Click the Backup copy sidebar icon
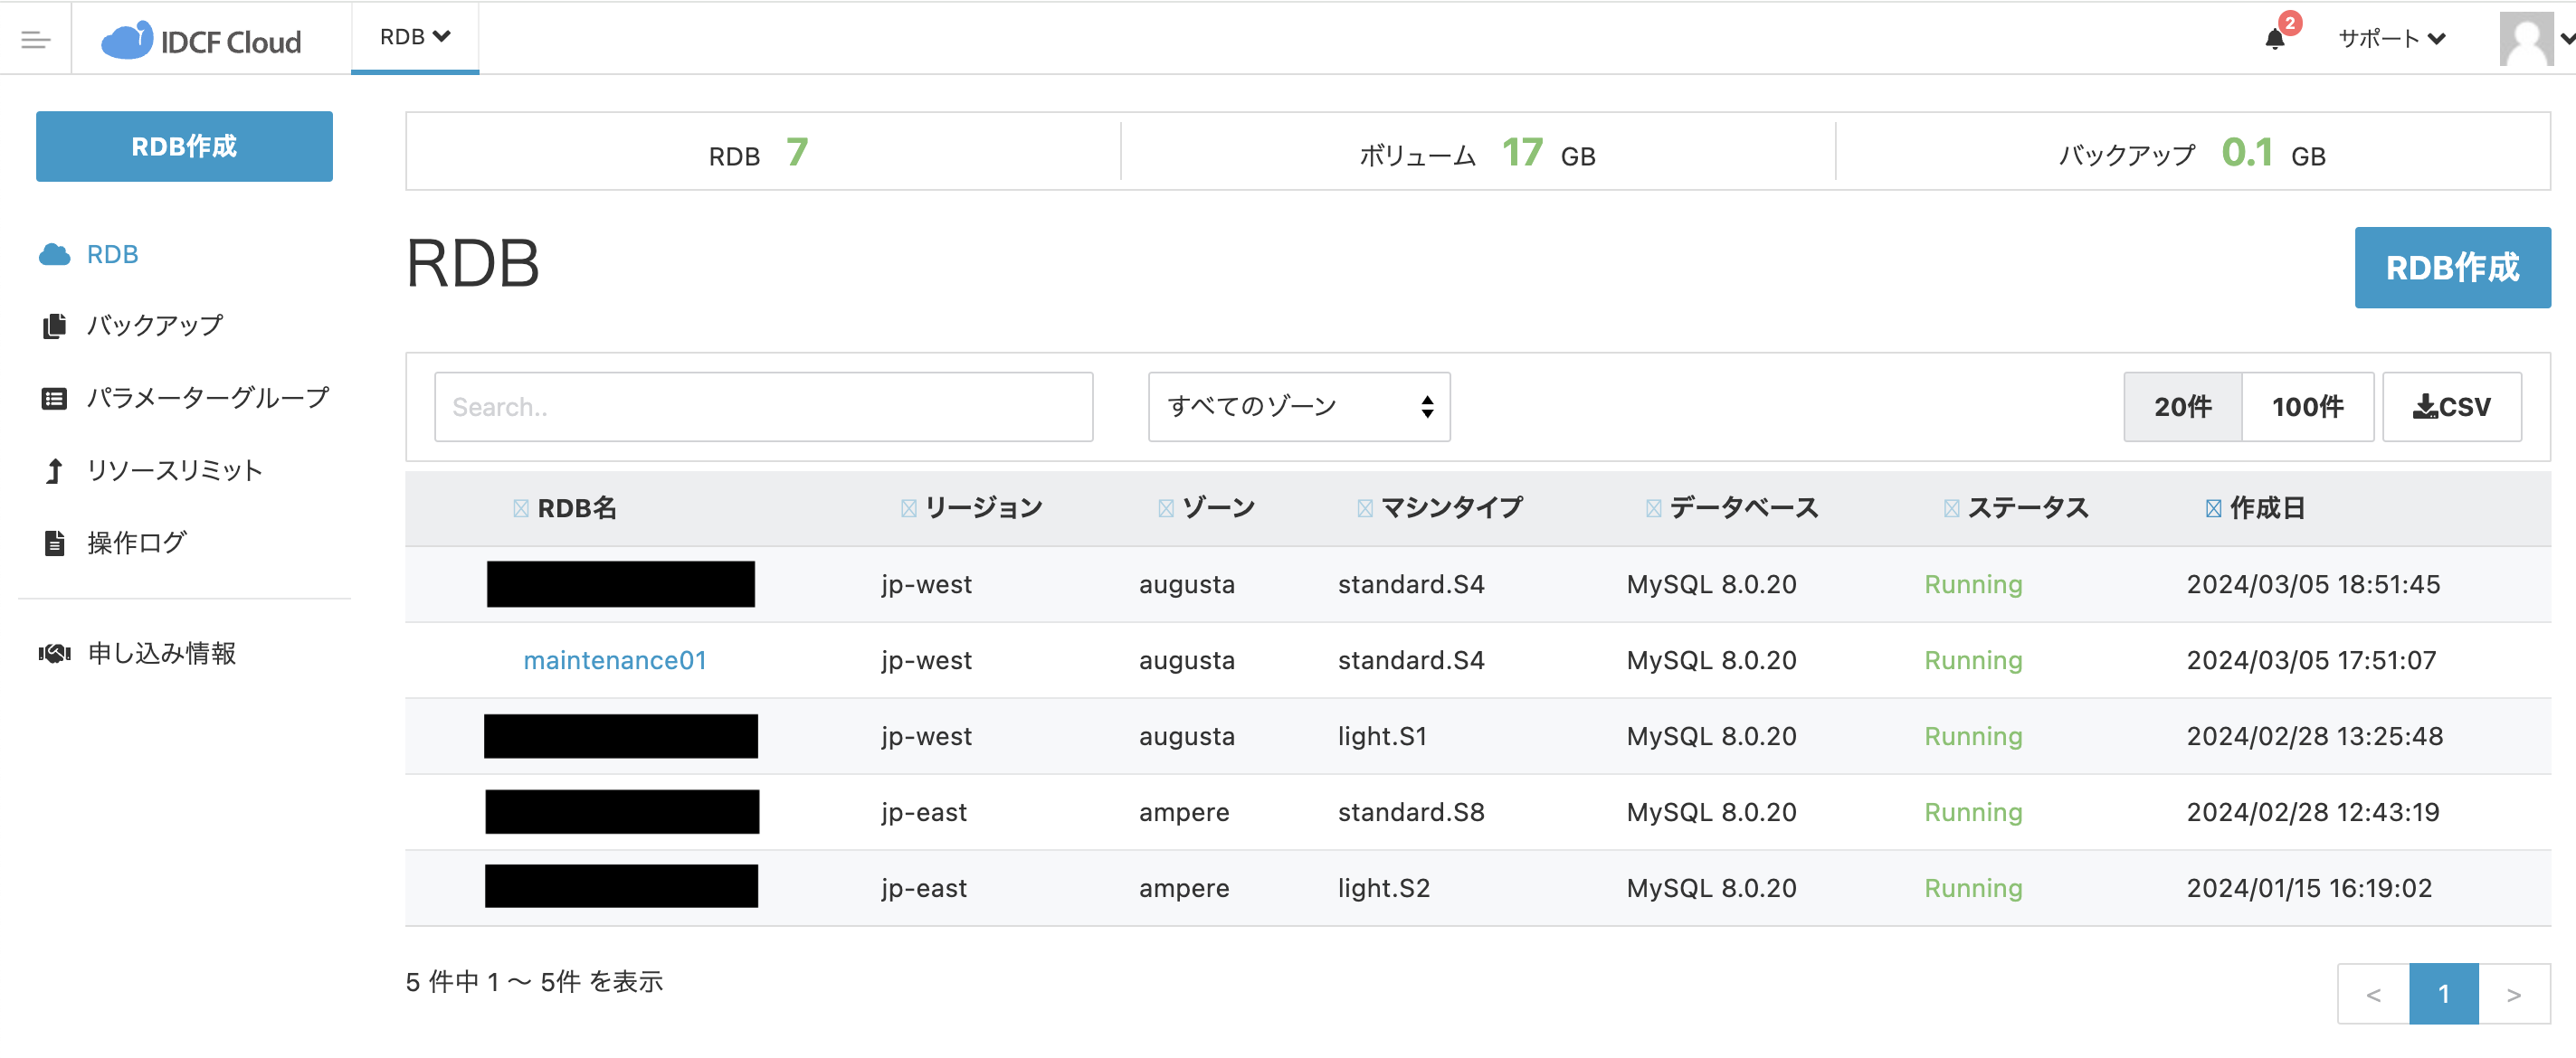The height and width of the screenshot is (1058, 2576). [x=54, y=326]
